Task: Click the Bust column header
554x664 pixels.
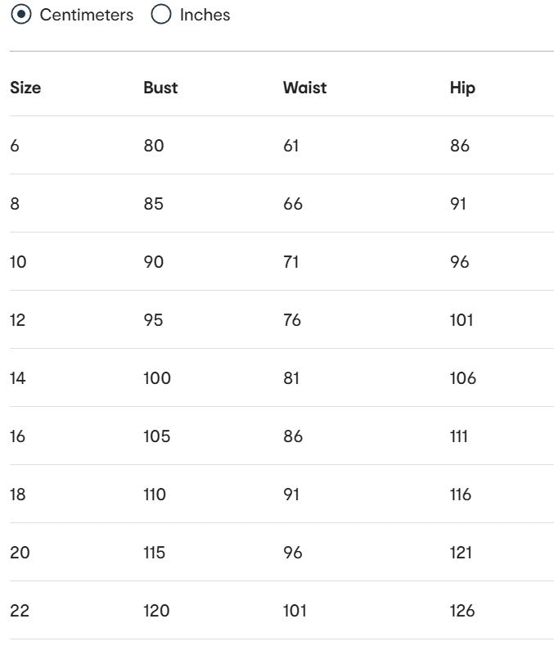Action: pyautogui.click(x=158, y=88)
